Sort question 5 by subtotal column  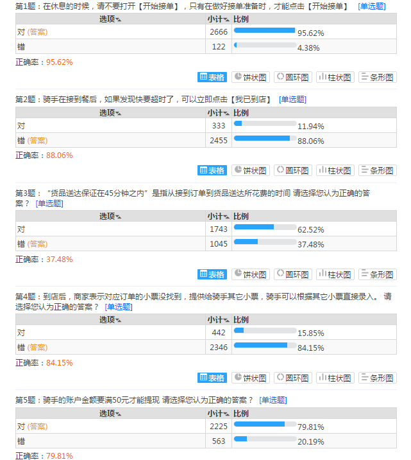coord(217,413)
